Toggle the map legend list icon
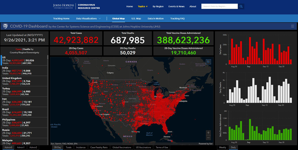The image size is (298, 150). click(208, 62)
